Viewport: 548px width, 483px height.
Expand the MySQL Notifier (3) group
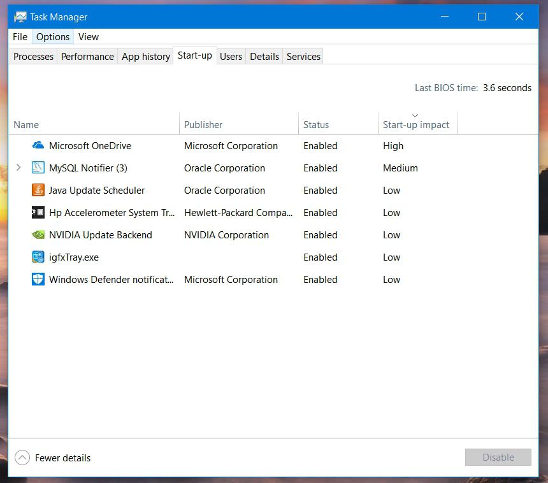tap(18, 168)
